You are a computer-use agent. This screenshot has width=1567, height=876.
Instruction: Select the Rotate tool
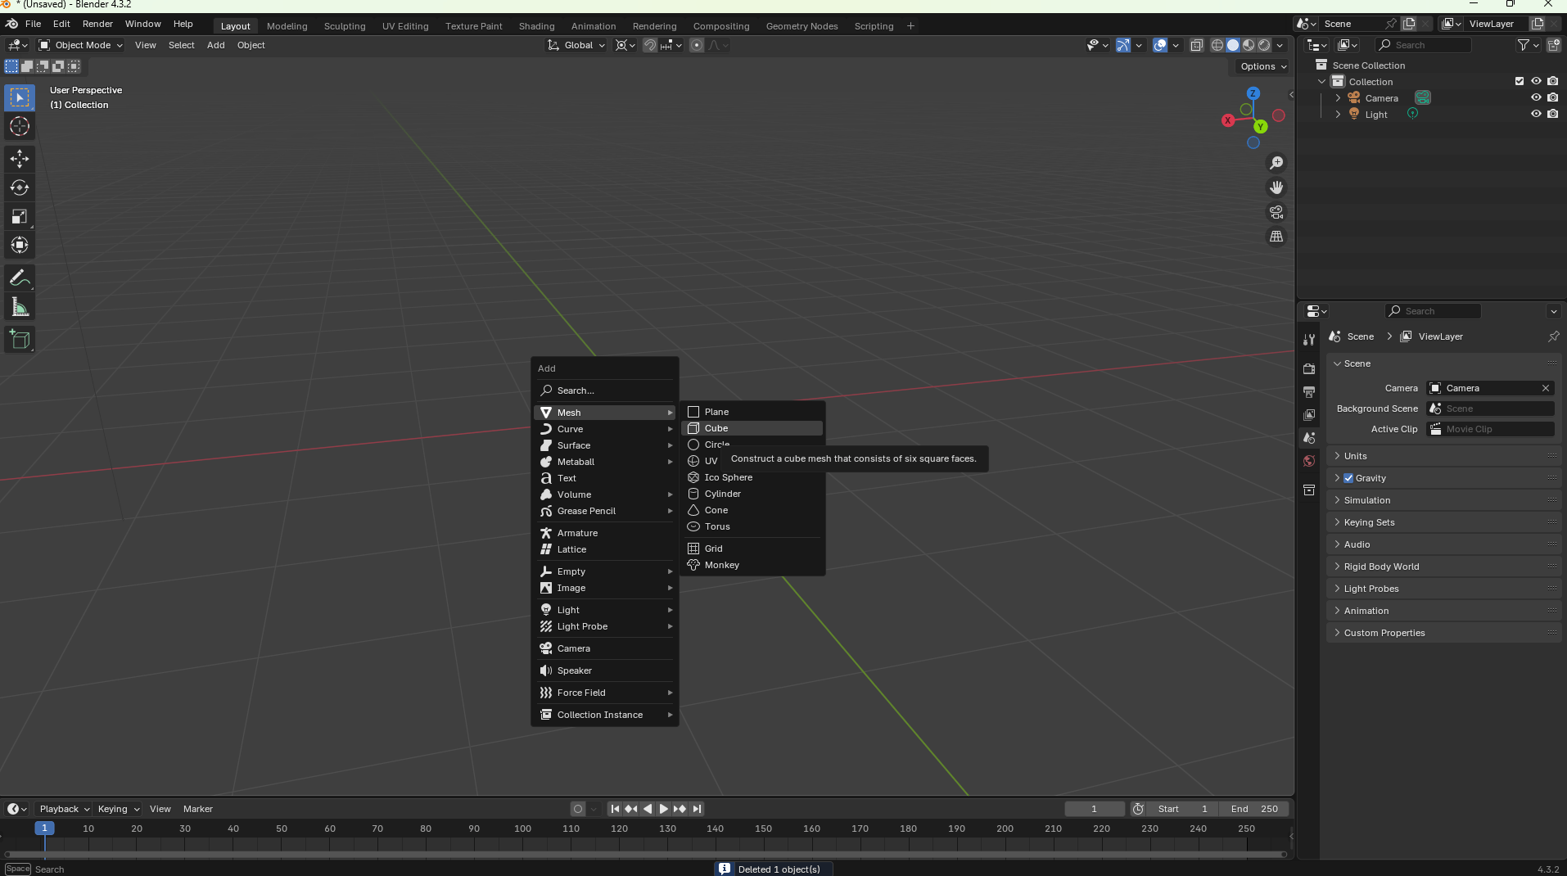pos(20,187)
